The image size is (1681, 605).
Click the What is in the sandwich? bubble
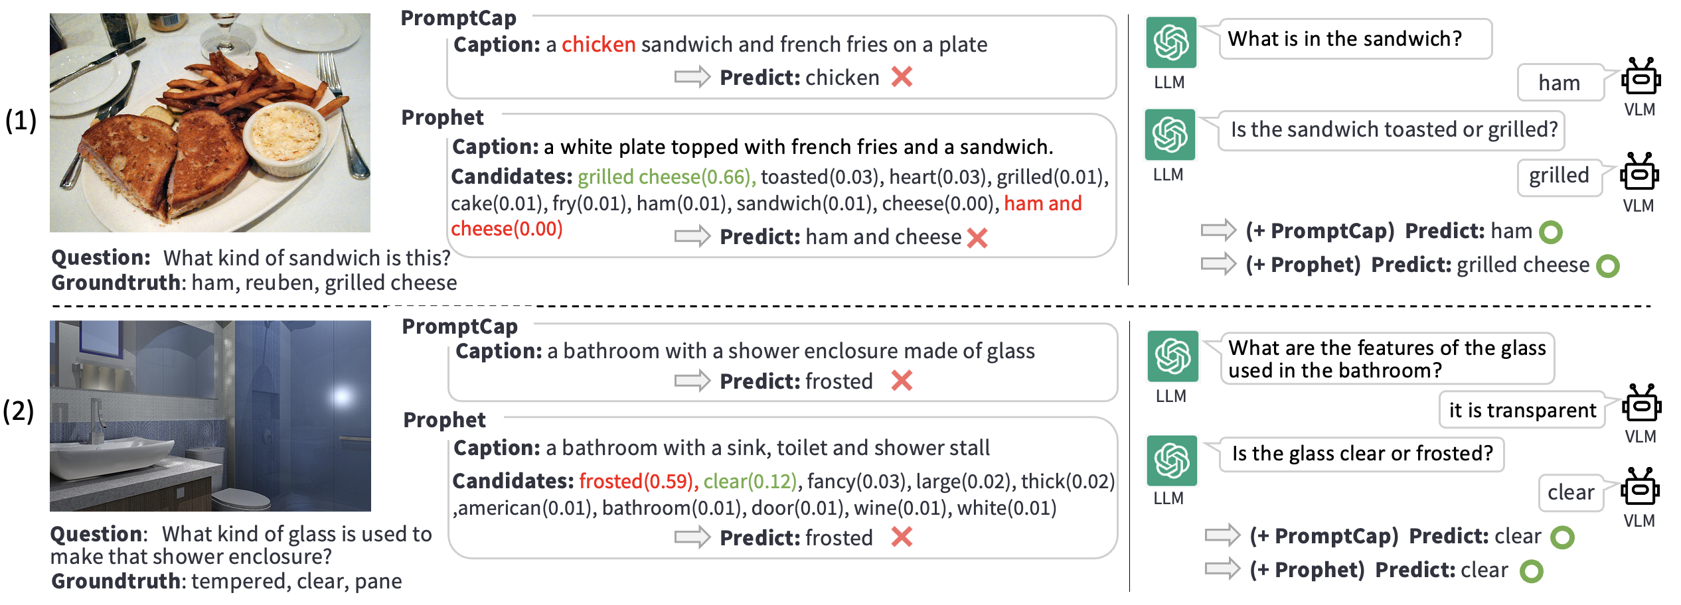click(x=1354, y=39)
